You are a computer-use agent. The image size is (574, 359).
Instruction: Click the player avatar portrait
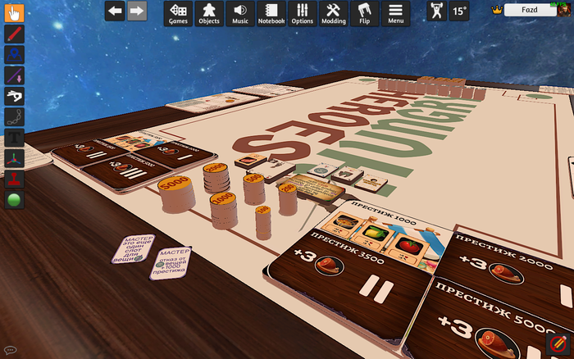tap(564, 10)
